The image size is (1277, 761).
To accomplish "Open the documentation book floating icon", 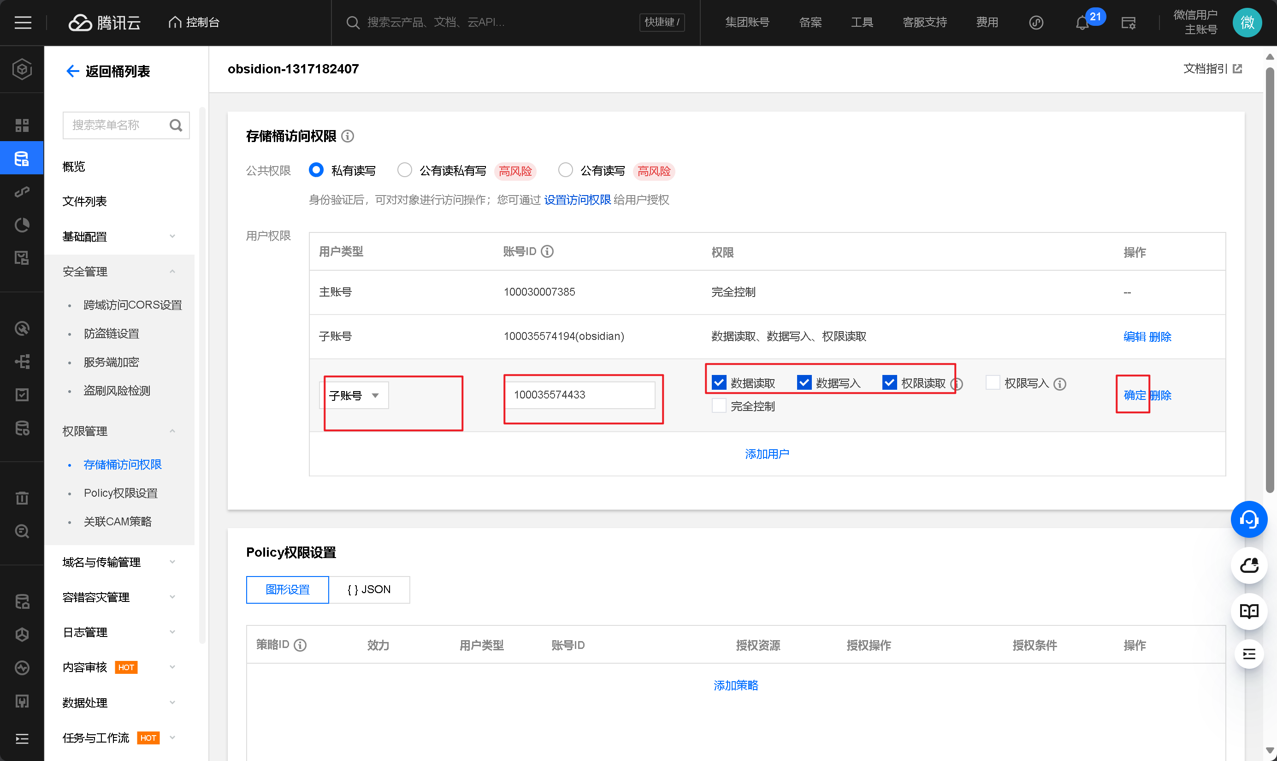I will pos(1248,611).
